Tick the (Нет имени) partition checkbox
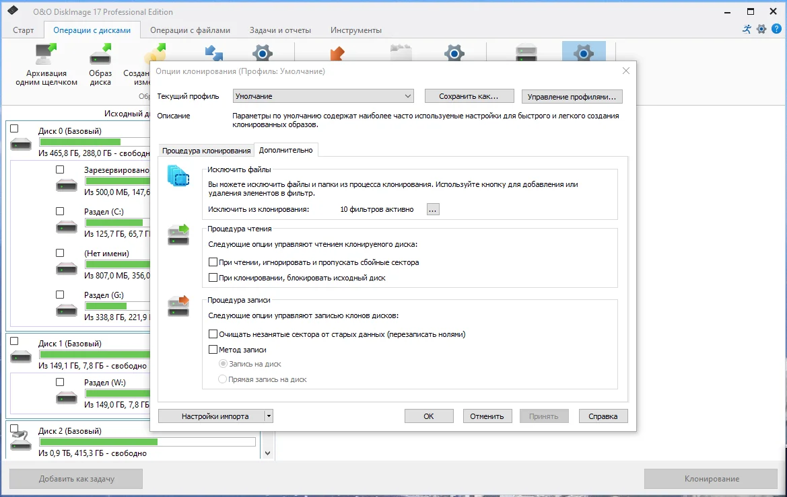Image resolution: width=787 pixels, height=497 pixels. point(60,253)
